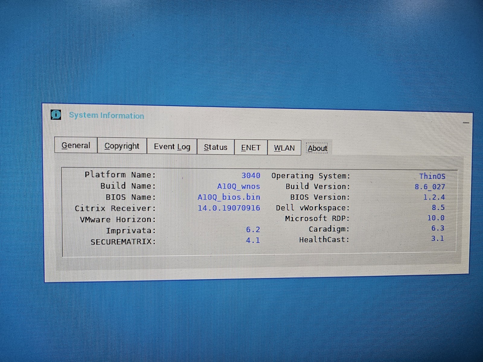The image size is (483, 362).
Task: Click the Platform Name value 3040
Action: pyautogui.click(x=251, y=176)
